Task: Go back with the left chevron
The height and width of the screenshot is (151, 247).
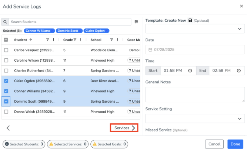Action: [x=8, y=128]
